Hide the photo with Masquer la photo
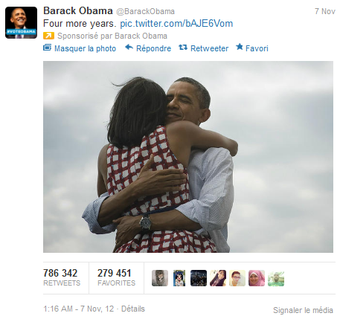 click(x=85, y=48)
